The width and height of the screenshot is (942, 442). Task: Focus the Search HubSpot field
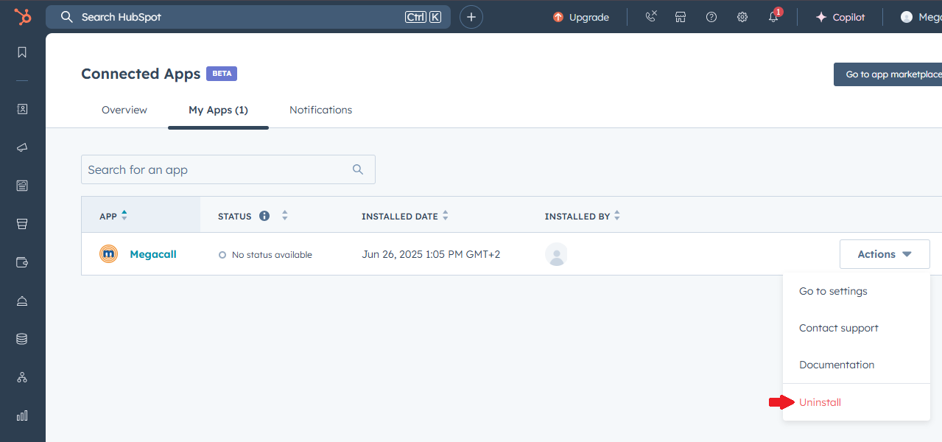[x=248, y=17]
